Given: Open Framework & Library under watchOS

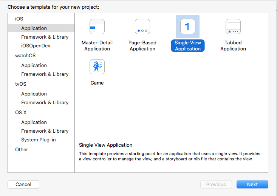Looking at the screenshot, I should point(45,74).
